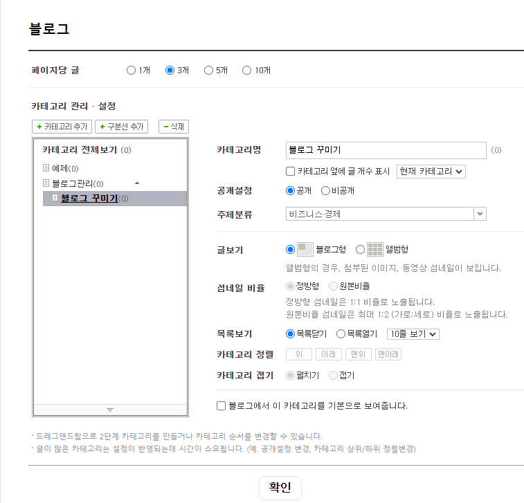
Task: Select 1개 posts per page
Action: click(x=131, y=70)
